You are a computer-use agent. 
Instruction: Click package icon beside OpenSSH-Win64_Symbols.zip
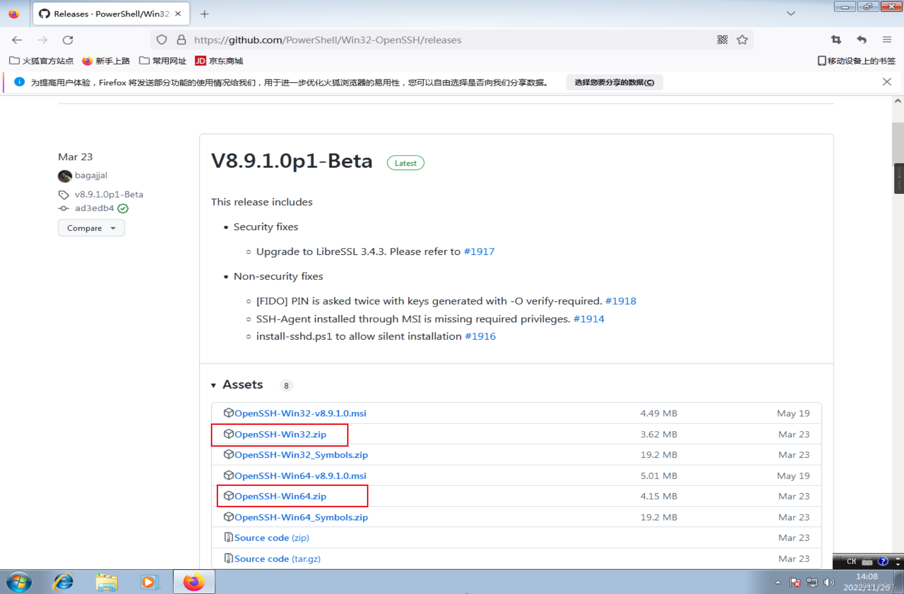tap(228, 517)
